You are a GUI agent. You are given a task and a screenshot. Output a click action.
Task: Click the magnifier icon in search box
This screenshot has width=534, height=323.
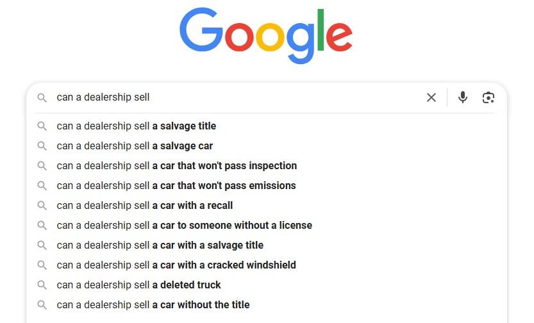point(42,97)
